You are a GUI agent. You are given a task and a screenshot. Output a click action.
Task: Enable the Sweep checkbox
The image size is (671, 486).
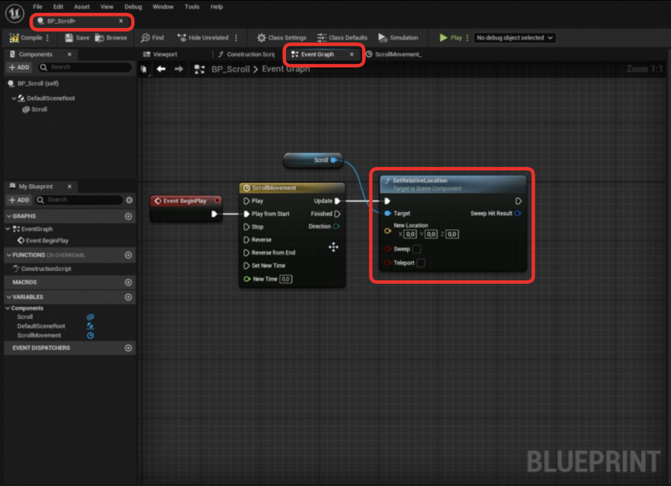pyautogui.click(x=417, y=249)
